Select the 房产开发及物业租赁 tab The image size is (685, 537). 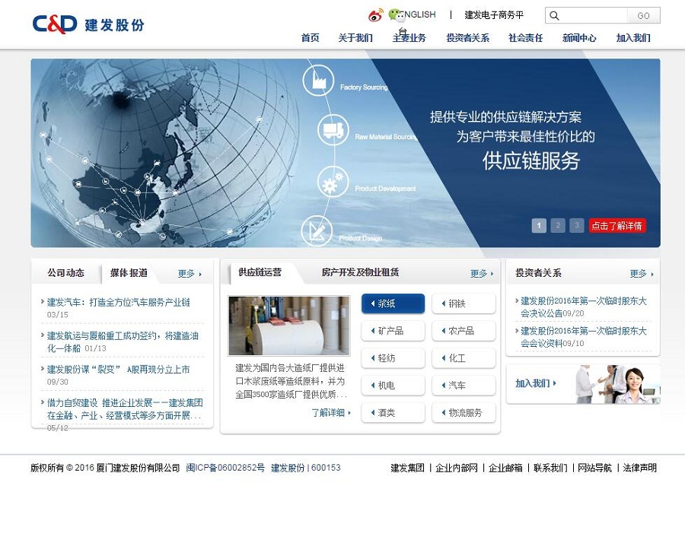pos(361,272)
